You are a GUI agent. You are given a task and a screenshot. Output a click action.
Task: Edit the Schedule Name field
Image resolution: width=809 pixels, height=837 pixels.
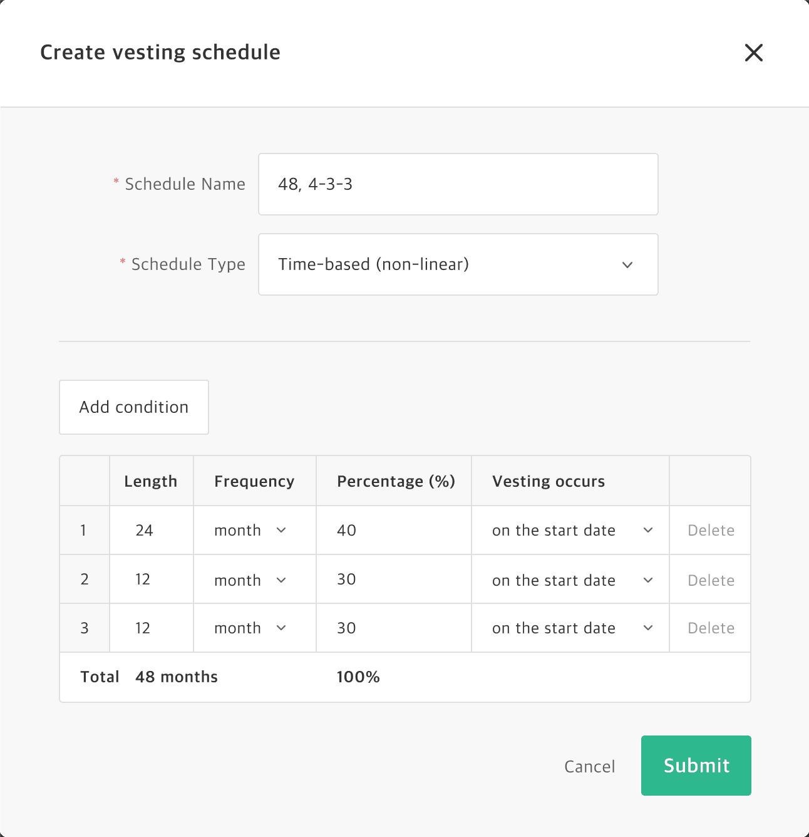pyautogui.click(x=458, y=184)
